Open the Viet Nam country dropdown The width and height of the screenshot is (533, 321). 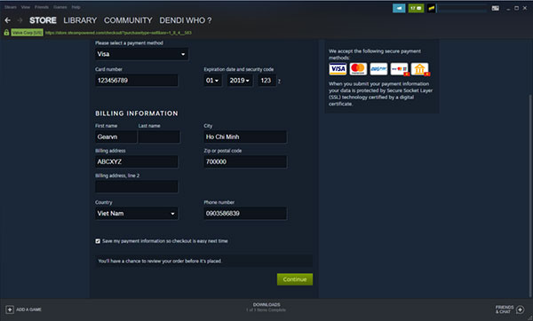coord(136,214)
